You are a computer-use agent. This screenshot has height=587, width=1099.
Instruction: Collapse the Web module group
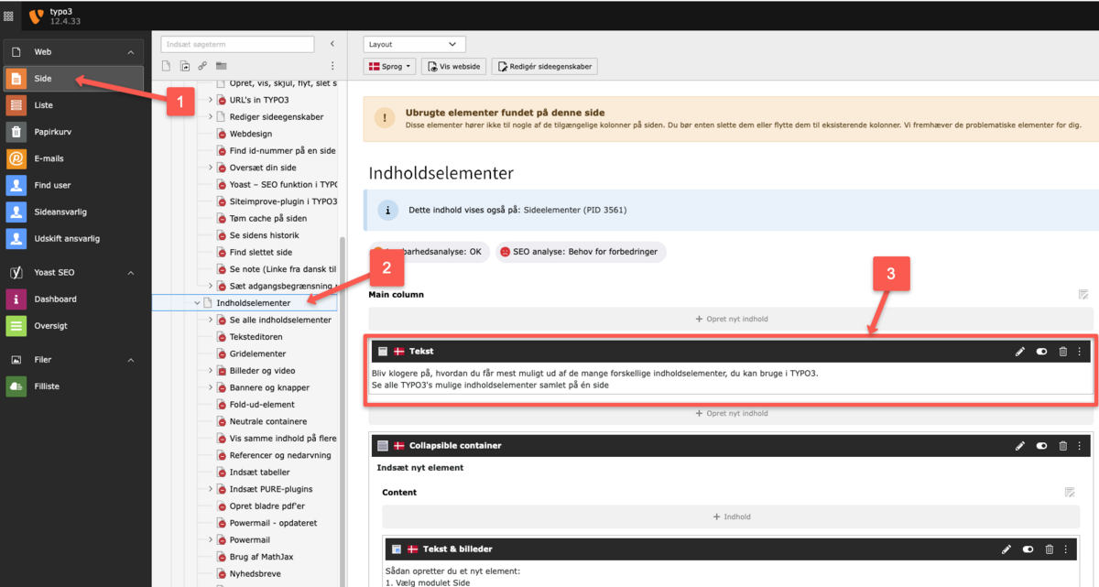pyautogui.click(x=130, y=52)
